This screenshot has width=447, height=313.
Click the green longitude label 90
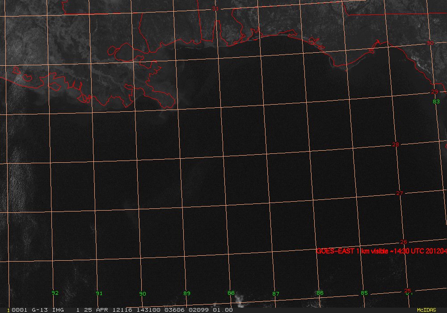click(x=143, y=294)
